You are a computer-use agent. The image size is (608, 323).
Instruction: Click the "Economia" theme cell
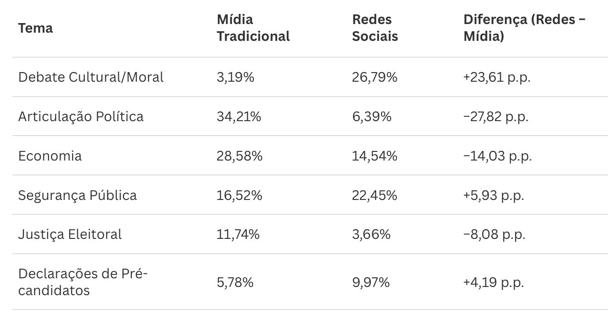point(50,156)
